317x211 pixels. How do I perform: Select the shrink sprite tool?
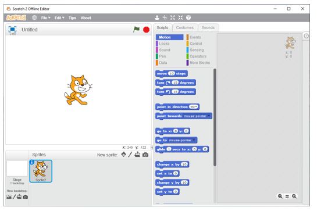point(180,17)
